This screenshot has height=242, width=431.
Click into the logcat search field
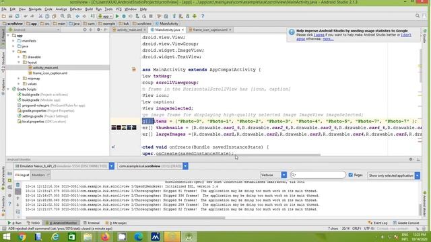[318, 175]
